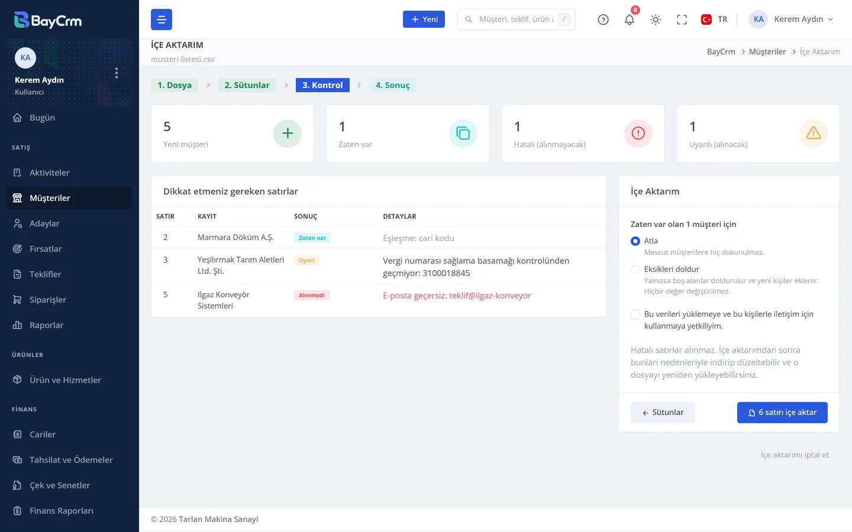This screenshot has height=532, width=852.
Task: Click the 'Alınmadı' status badge
Action: click(312, 296)
